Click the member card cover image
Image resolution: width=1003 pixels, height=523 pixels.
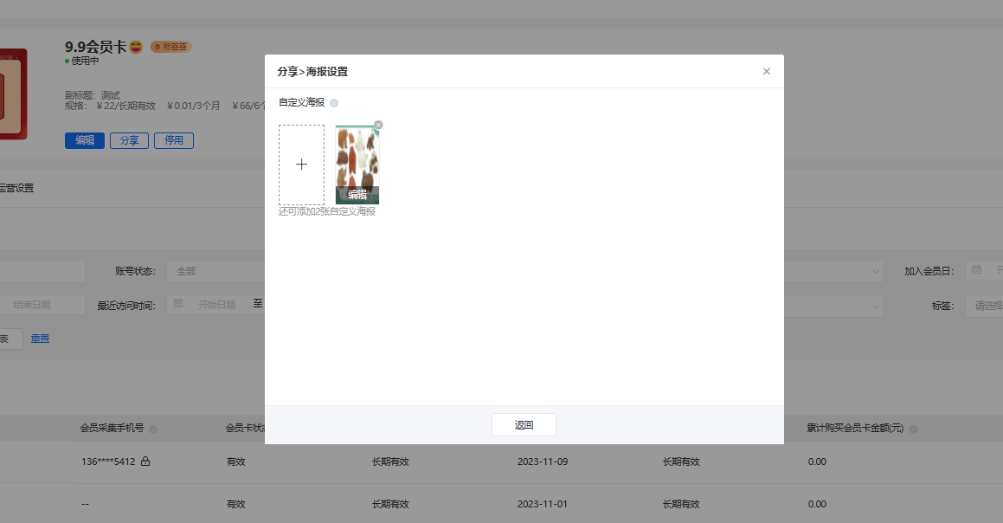click(x=14, y=94)
